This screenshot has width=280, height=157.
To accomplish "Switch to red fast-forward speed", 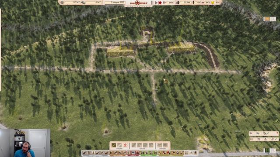I will click(x=160, y=3).
